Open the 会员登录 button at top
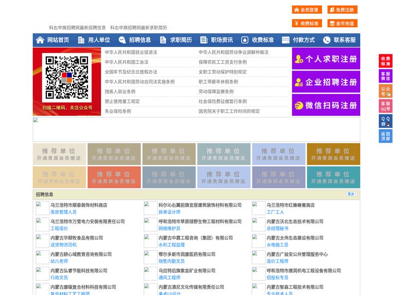The width and height of the screenshot is (393, 295). point(307,10)
